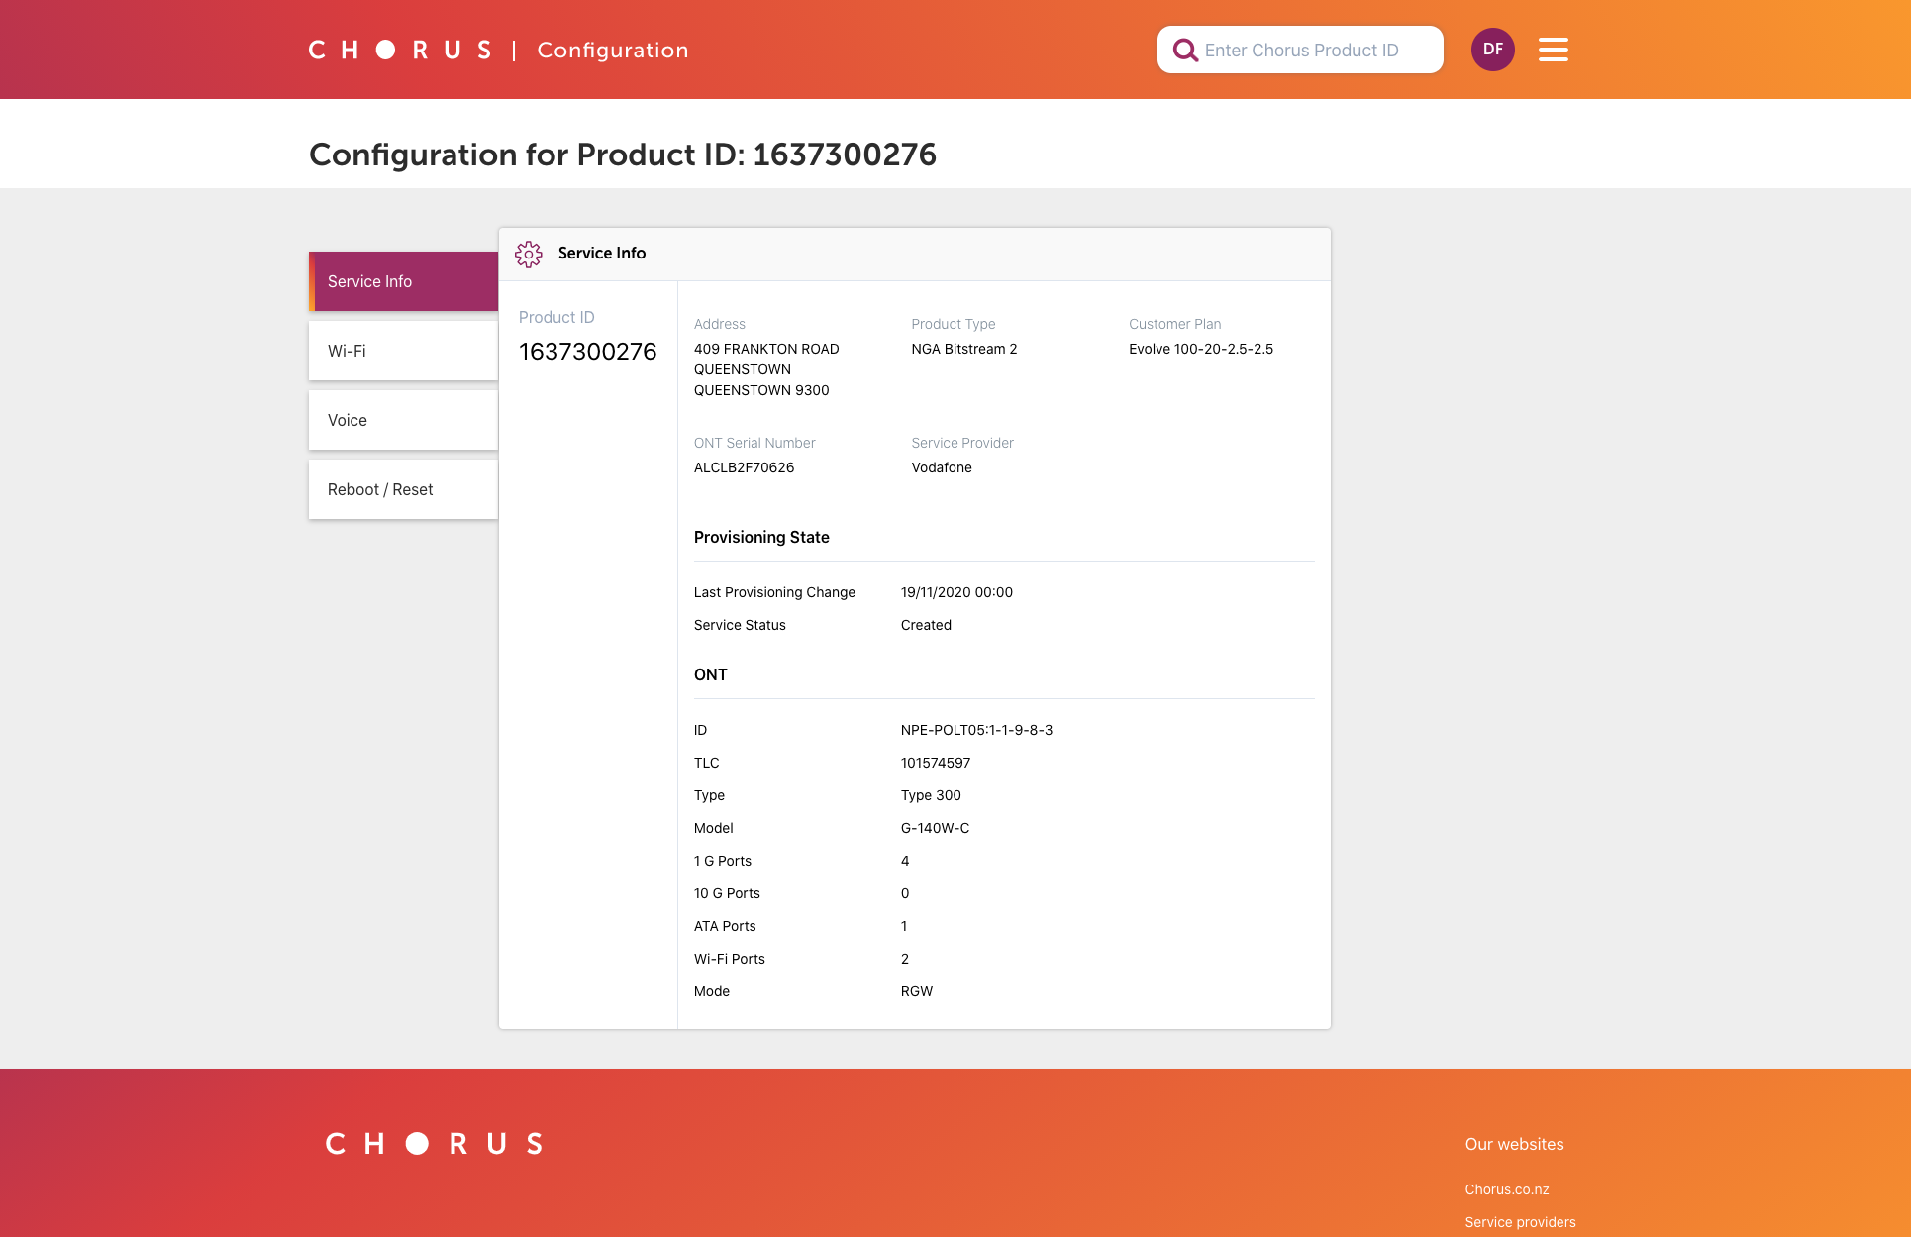Click the ONT section heading
1911x1237 pixels.
pos(710,674)
